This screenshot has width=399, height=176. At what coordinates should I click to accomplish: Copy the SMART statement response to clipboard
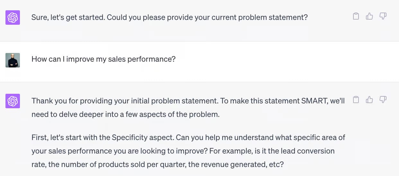click(x=356, y=100)
